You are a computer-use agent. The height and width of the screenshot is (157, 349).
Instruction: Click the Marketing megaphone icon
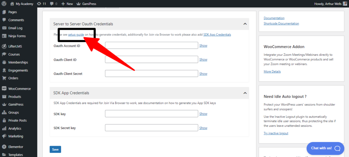pos(4,136)
